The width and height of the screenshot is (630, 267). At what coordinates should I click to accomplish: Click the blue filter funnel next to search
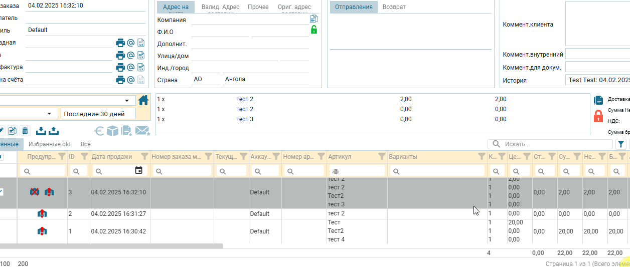[x=621, y=144]
